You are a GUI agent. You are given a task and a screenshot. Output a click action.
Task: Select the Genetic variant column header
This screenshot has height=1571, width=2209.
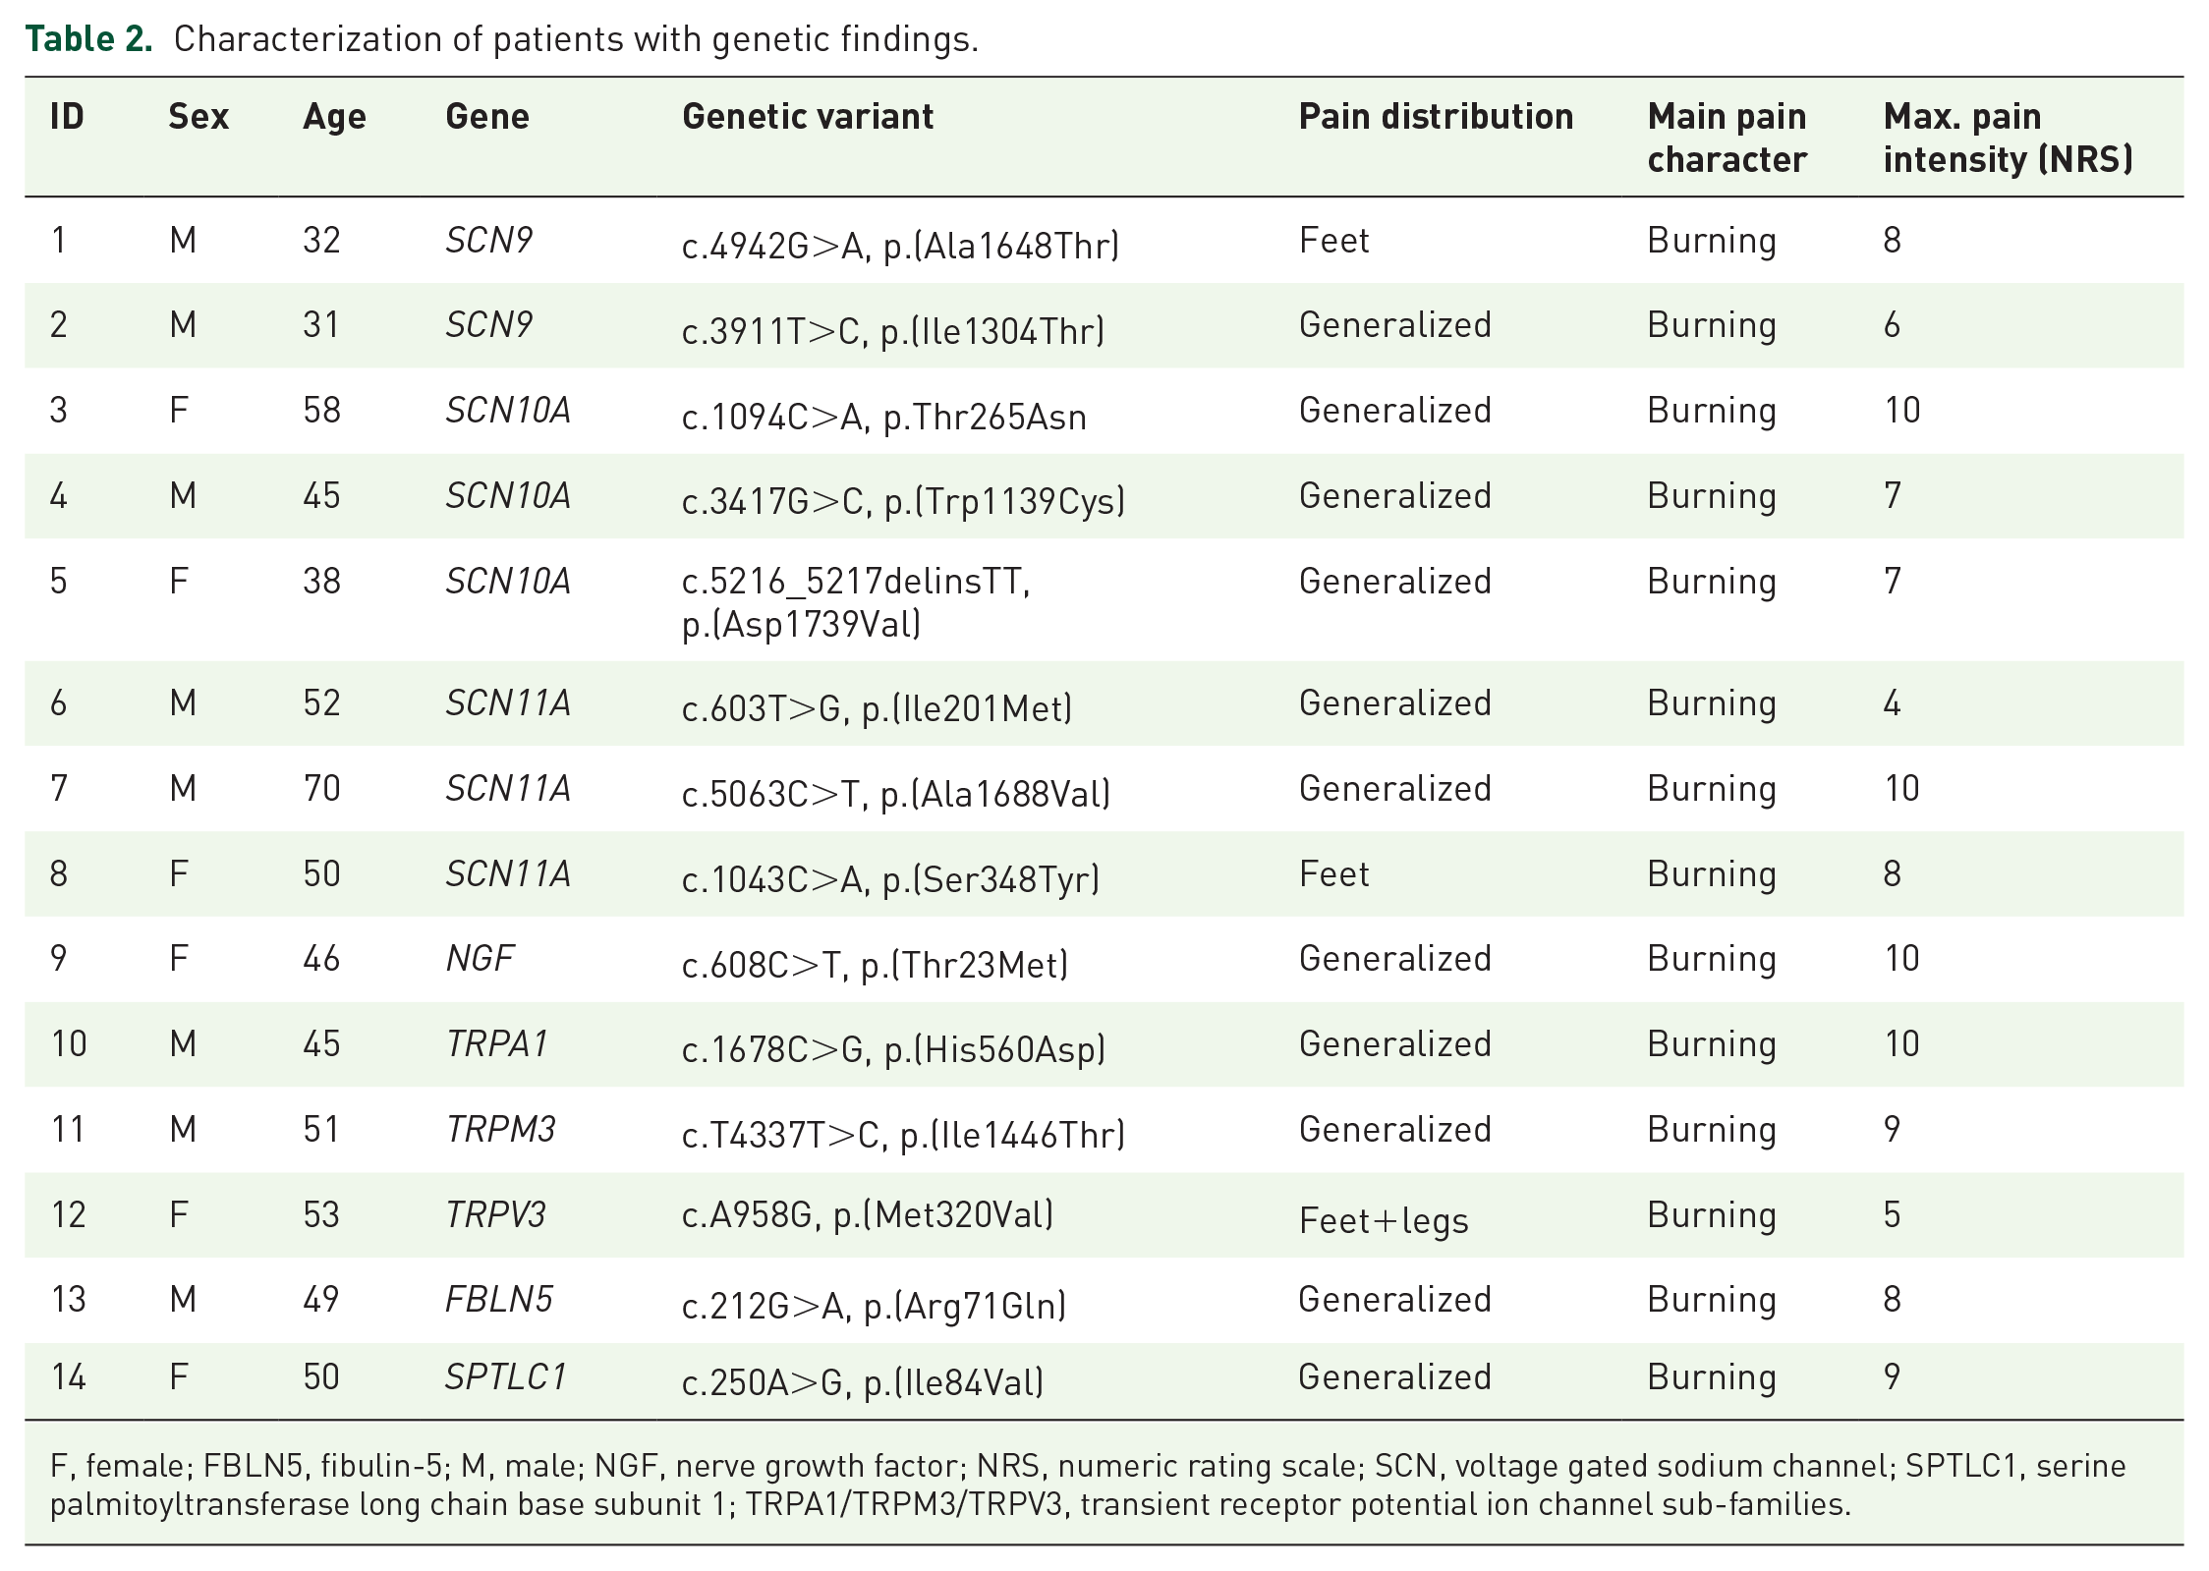[x=807, y=117]
